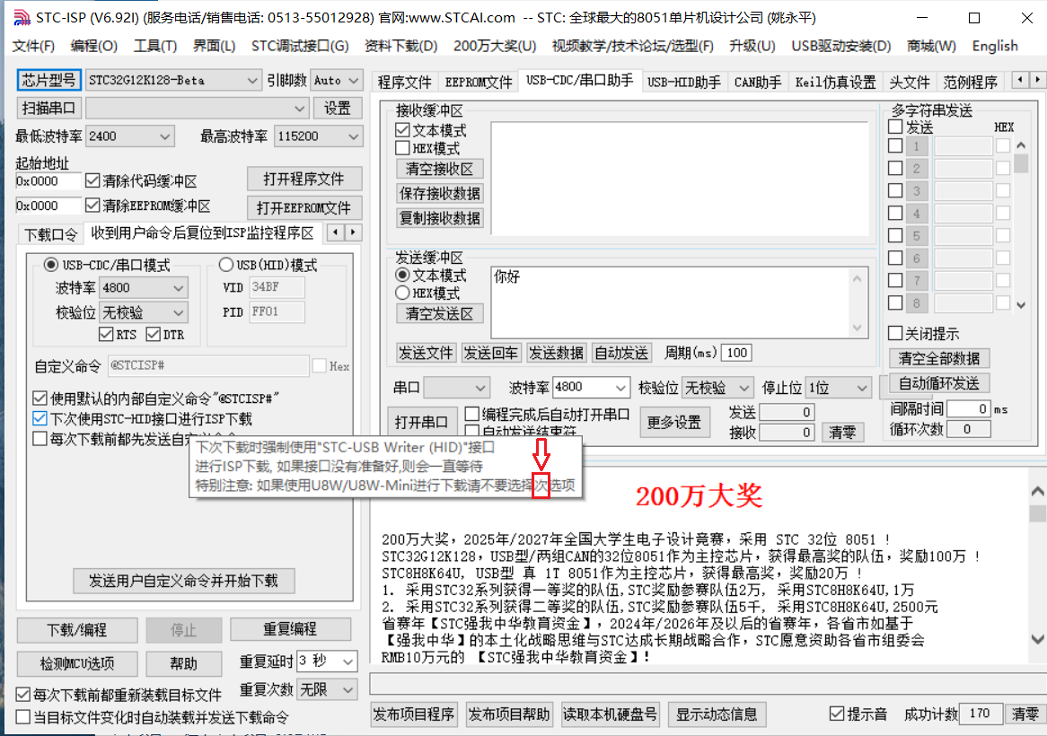Click 发送用户自定义命令并开始下载 button
The height and width of the screenshot is (736, 1047).
click(x=183, y=581)
